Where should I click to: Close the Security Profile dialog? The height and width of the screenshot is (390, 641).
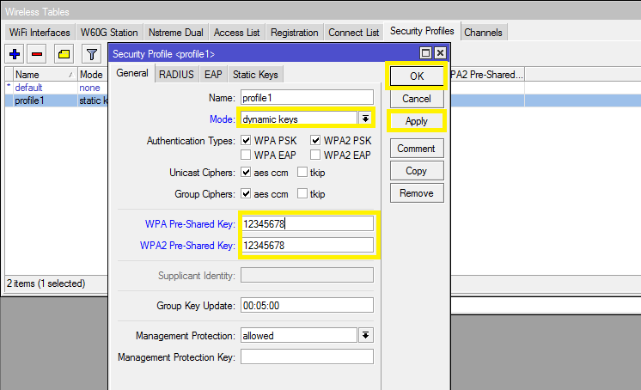coord(440,53)
